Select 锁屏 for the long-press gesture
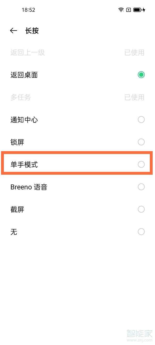This screenshot has height=345, width=155. click(141, 142)
